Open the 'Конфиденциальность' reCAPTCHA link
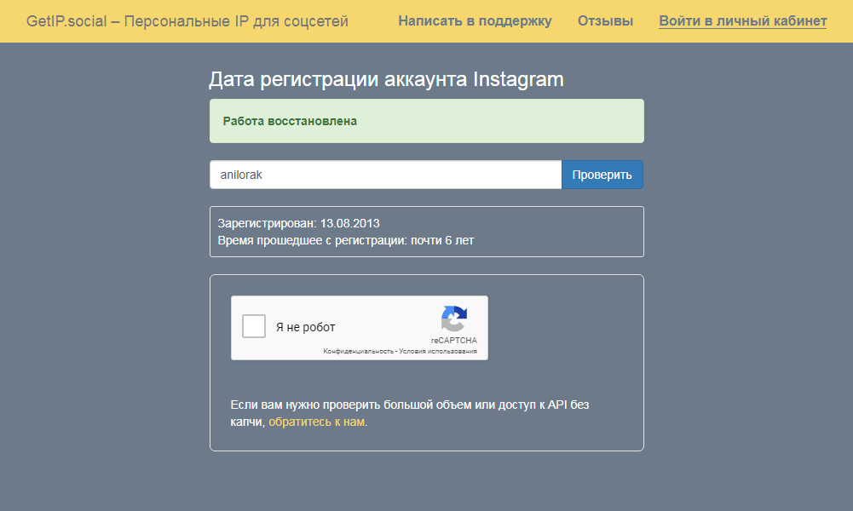Screen dimensions: 853x511 pyautogui.click(x=358, y=351)
